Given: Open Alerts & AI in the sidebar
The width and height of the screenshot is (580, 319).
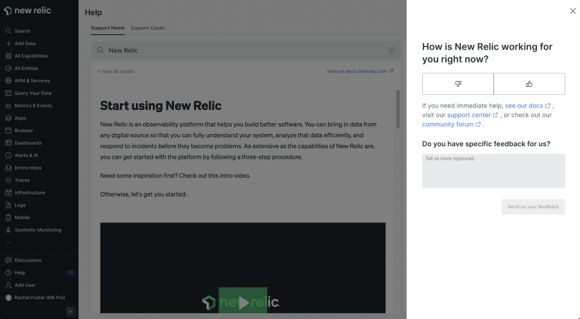Looking at the screenshot, I should click(26, 155).
